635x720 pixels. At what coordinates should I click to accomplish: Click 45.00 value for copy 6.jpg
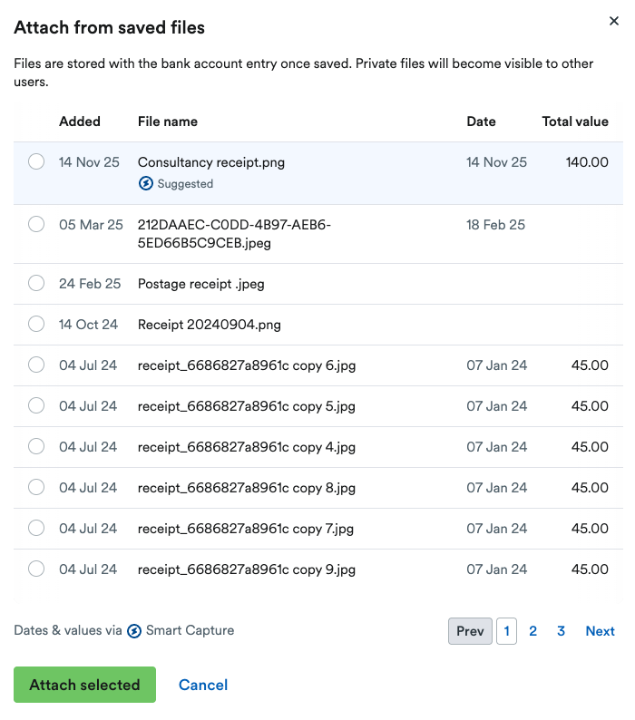(x=590, y=365)
